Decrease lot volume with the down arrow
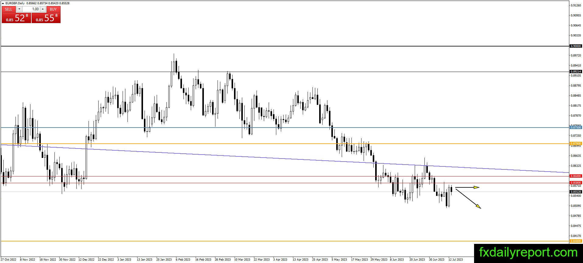 tap(19, 9)
